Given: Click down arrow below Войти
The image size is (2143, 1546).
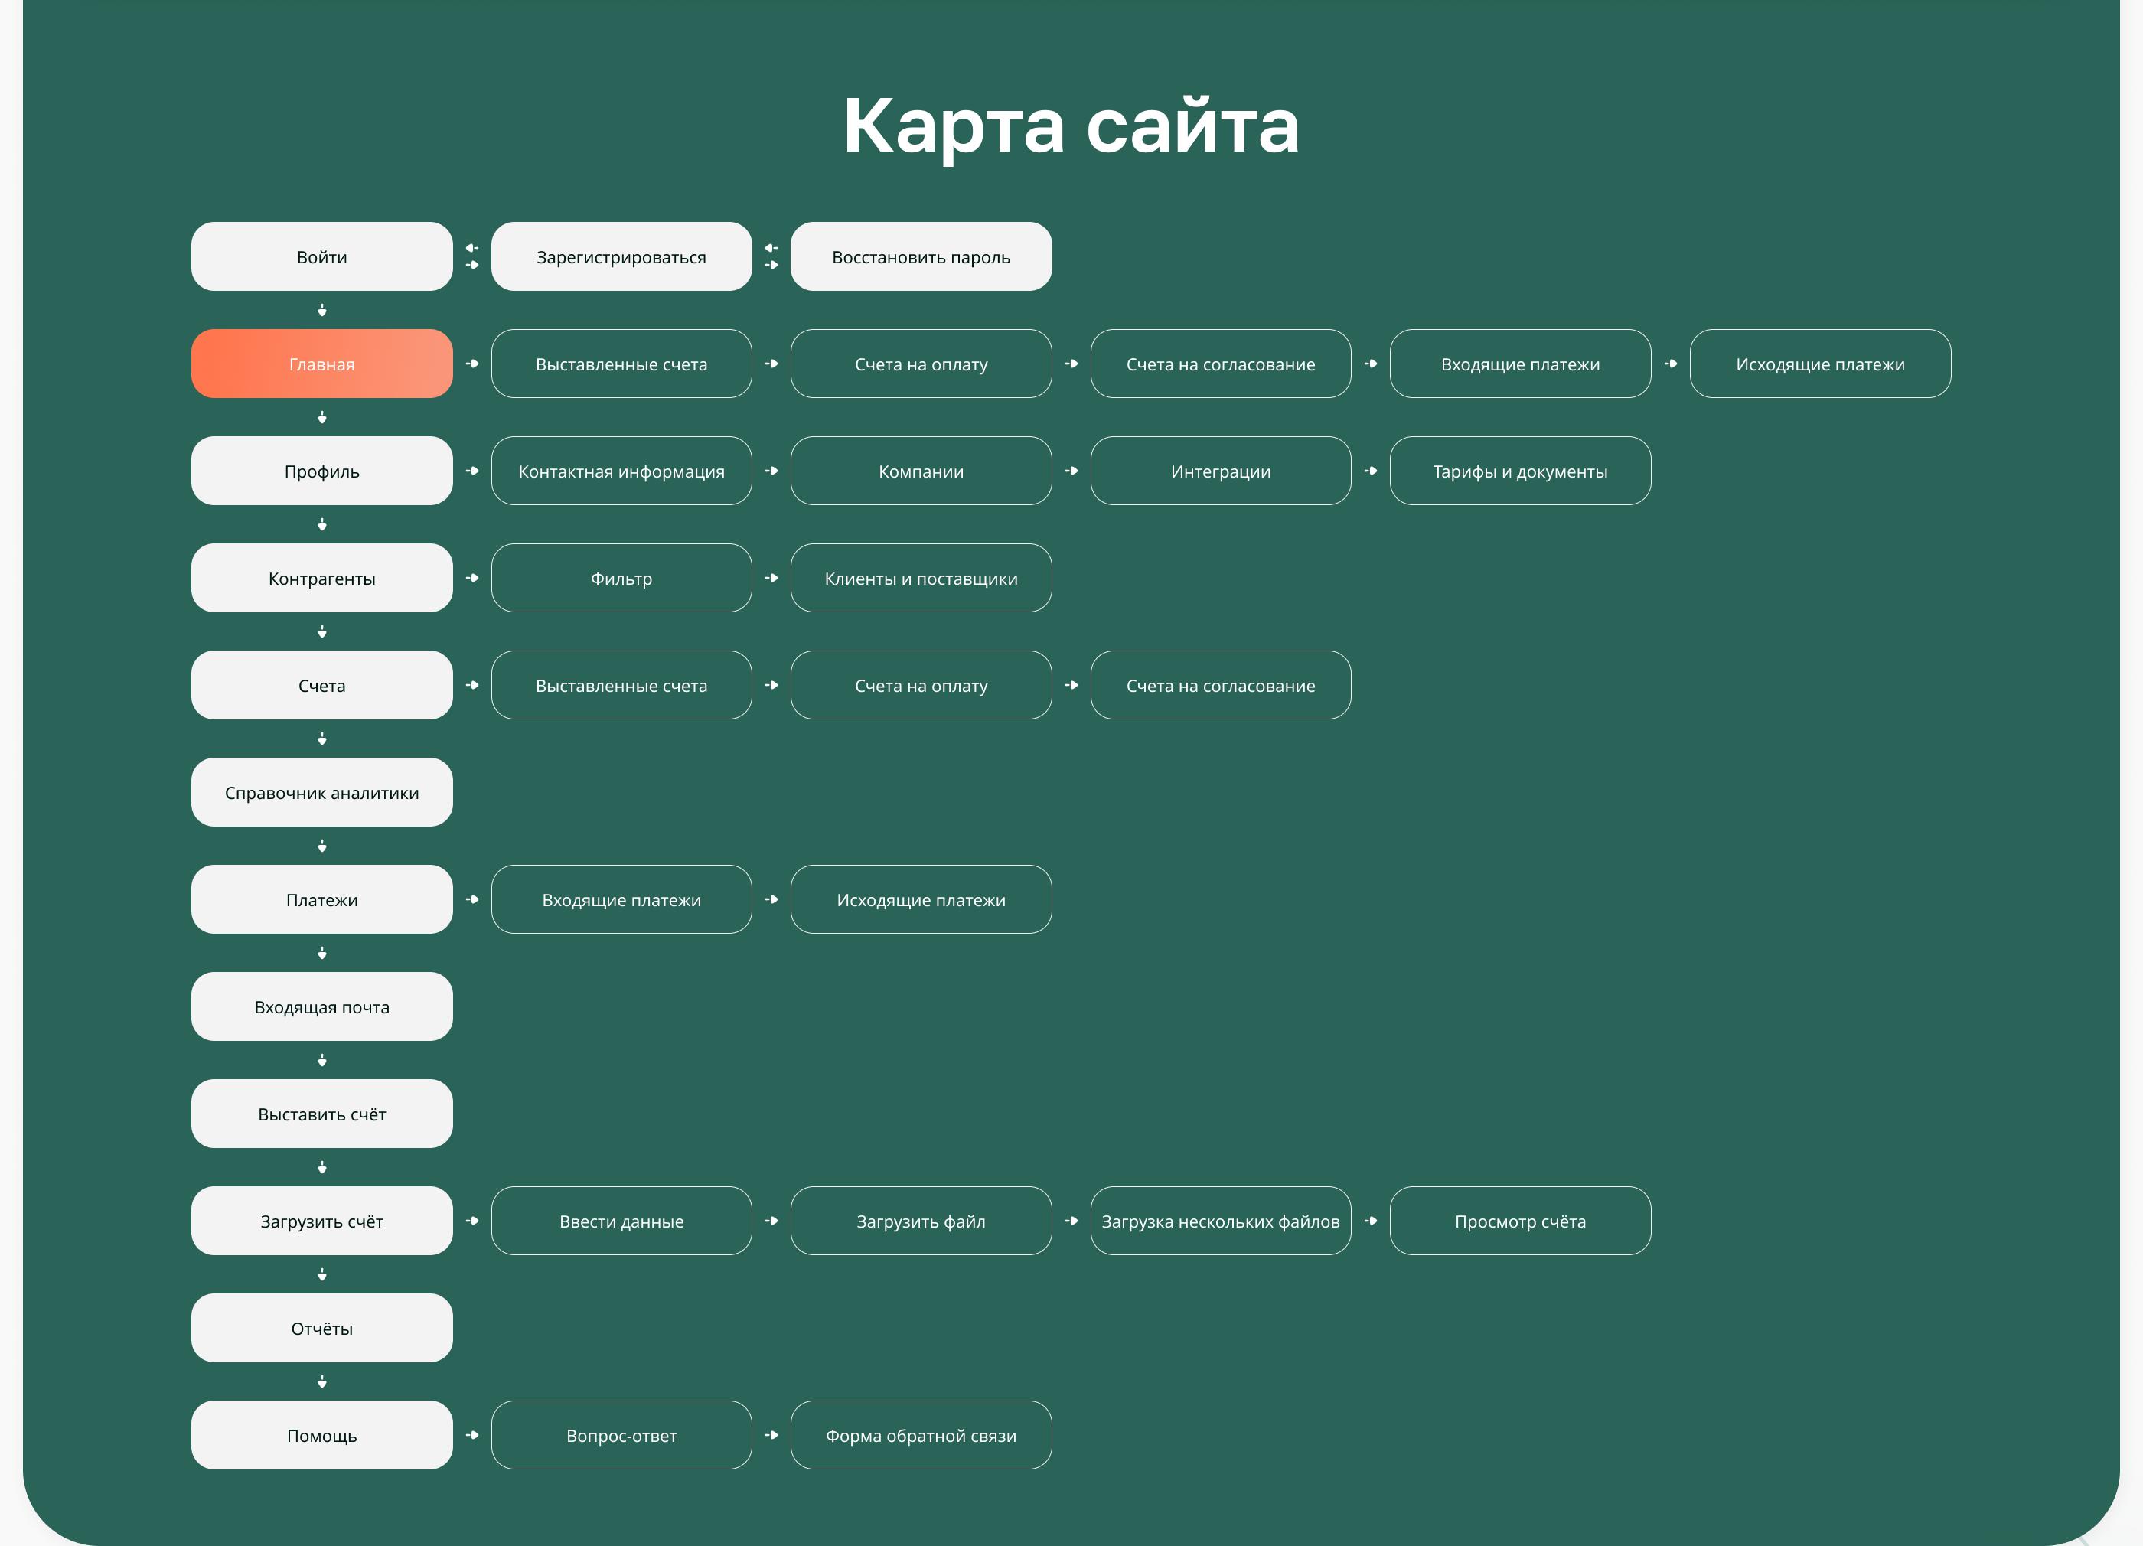Looking at the screenshot, I should [322, 310].
